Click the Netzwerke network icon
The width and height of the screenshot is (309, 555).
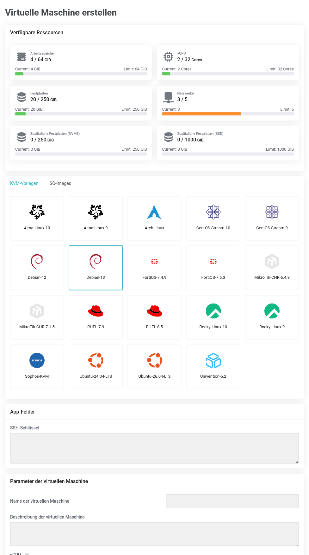click(168, 97)
